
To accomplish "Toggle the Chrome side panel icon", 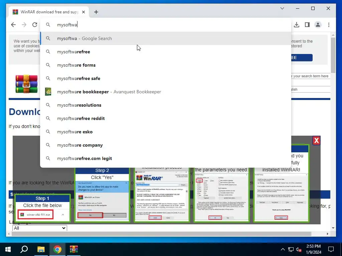I will pos(307,25).
